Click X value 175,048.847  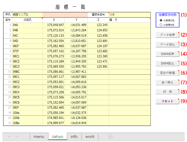coord(54,25)
